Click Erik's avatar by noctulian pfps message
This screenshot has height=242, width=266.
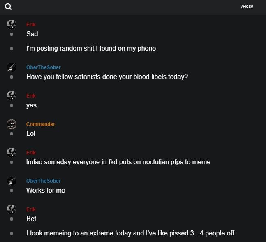point(12,152)
